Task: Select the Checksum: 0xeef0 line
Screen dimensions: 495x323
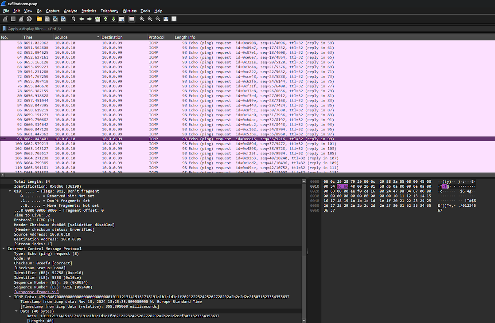Action: tap(151, 263)
